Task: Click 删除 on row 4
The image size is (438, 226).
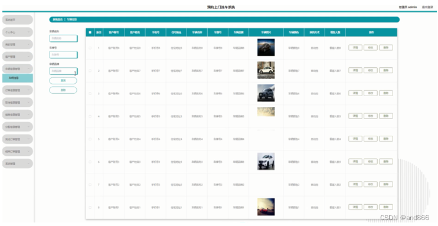Action: pyautogui.click(x=386, y=116)
